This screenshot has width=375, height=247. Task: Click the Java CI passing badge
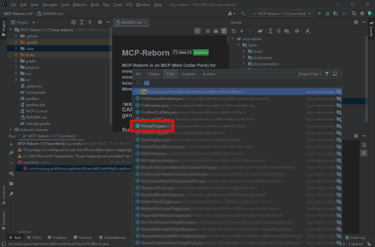tap(190, 53)
